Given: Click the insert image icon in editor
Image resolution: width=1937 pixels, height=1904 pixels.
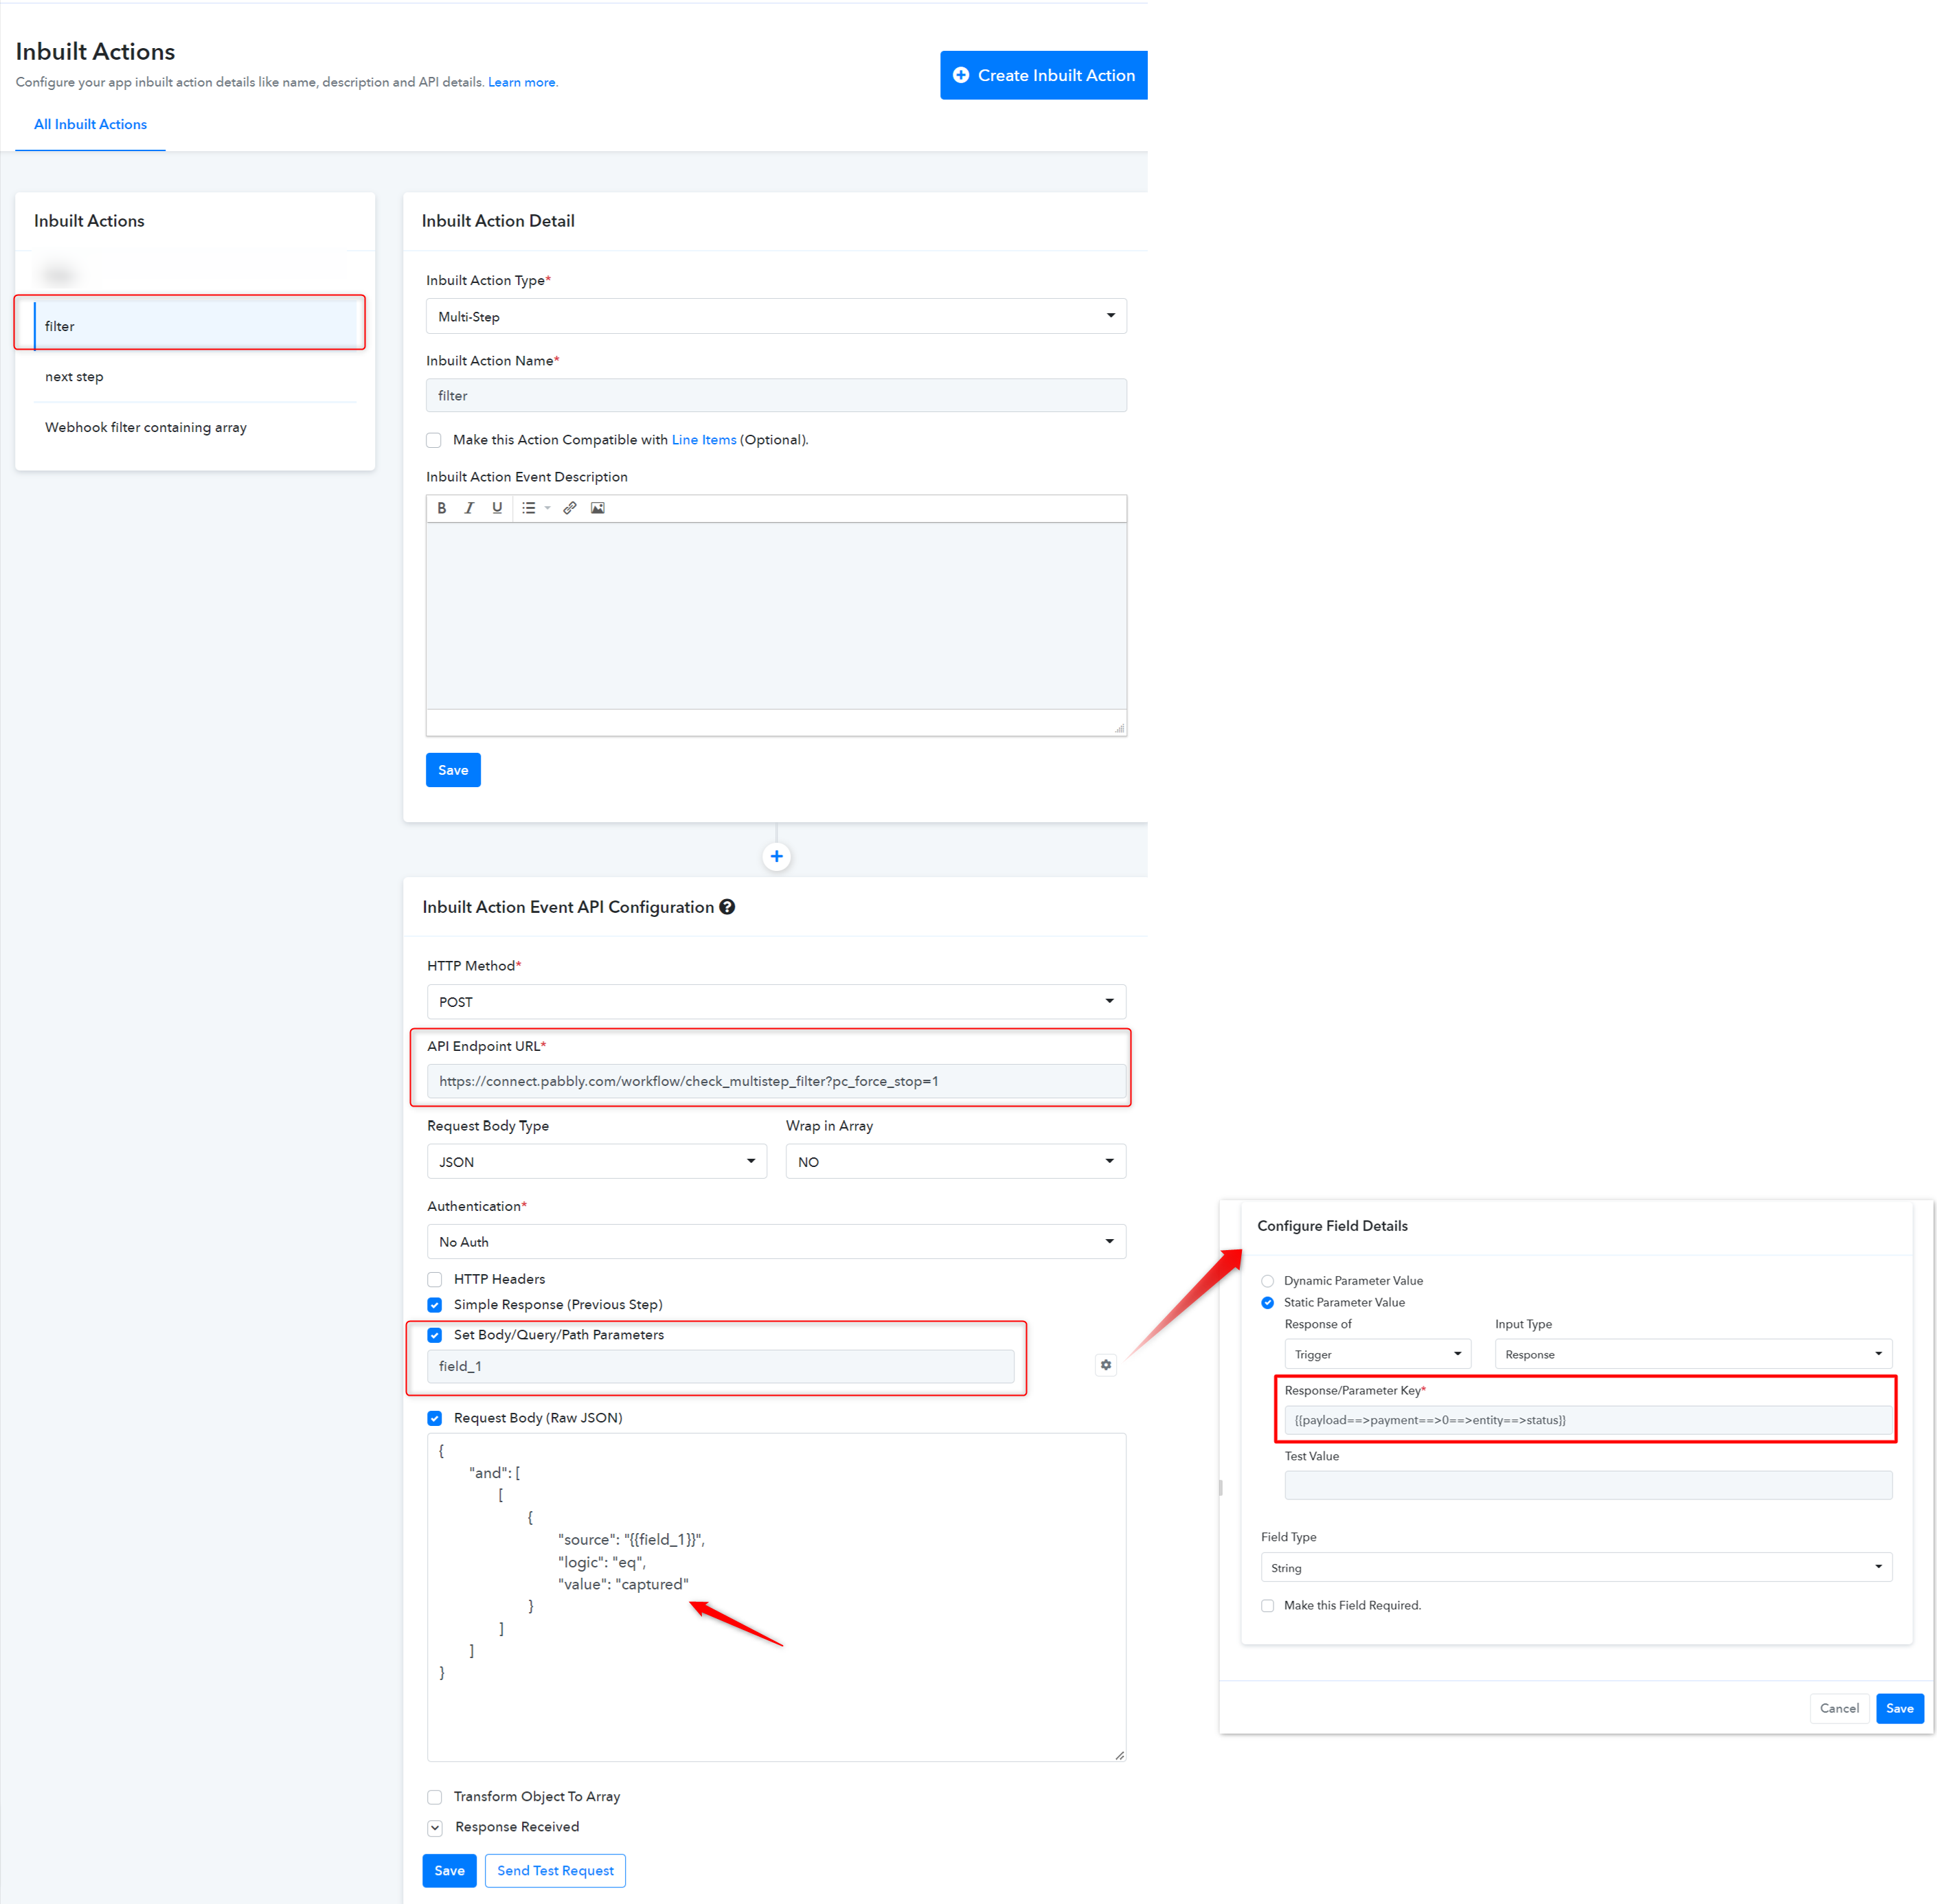Looking at the screenshot, I should pyautogui.click(x=597, y=508).
